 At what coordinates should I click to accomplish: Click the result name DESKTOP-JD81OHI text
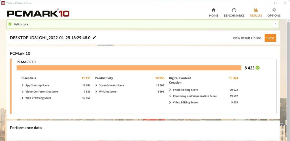tap(50, 38)
